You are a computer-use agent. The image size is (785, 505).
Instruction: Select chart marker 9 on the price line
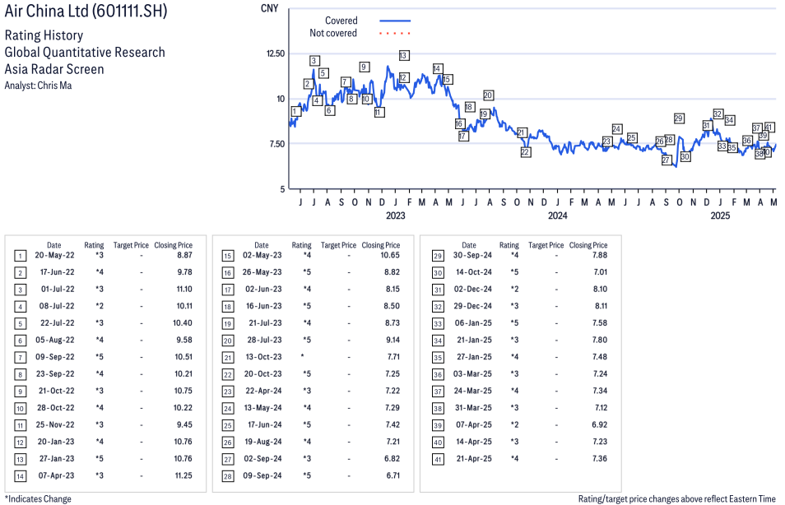coord(365,67)
